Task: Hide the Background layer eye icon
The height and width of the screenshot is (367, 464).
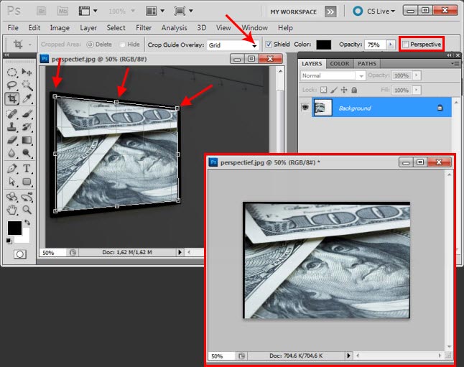Action: [305, 108]
